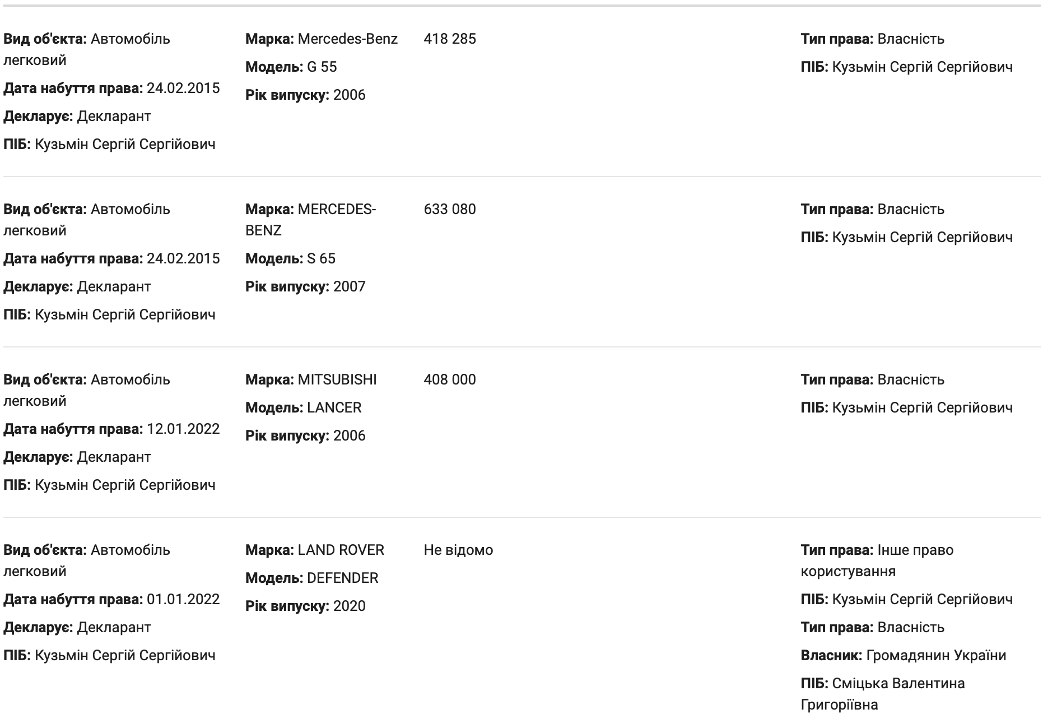Click the year of manufacture 2007

pos(349,286)
